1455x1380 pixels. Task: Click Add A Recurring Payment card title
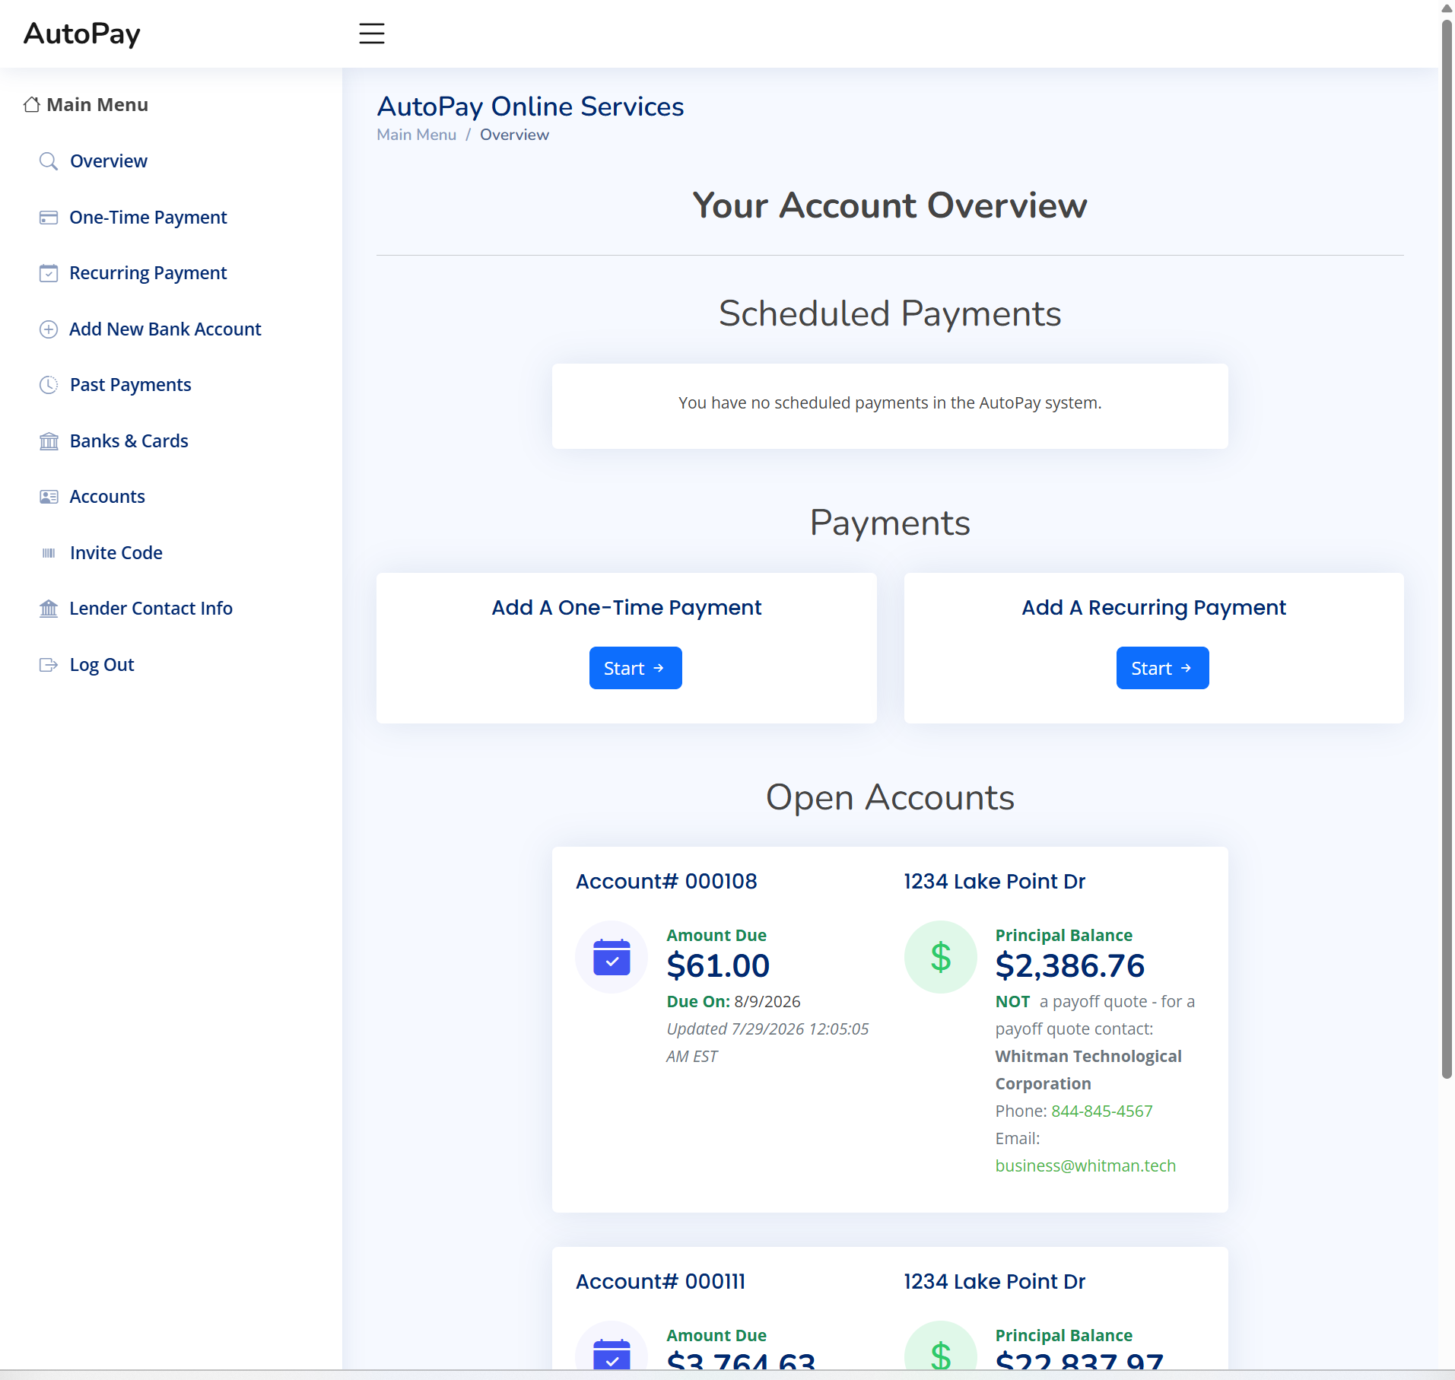[1154, 607]
